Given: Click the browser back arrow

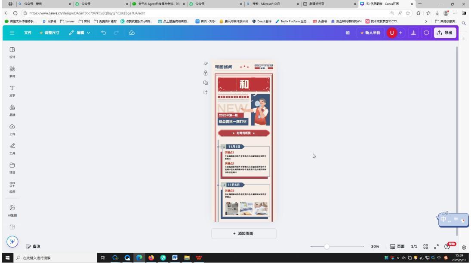Looking at the screenshot, I should (x=6, y=13).
